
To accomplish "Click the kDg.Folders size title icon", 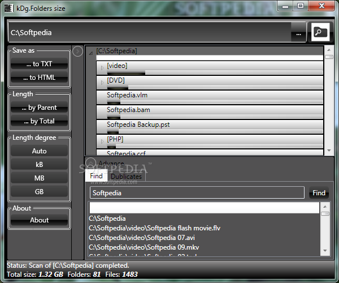I will click(x=9, y=8).
